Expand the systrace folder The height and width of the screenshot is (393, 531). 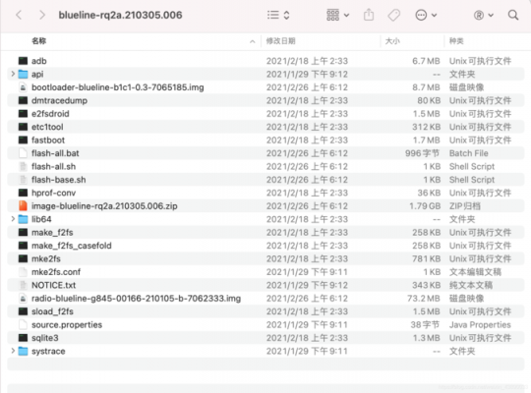13,351
